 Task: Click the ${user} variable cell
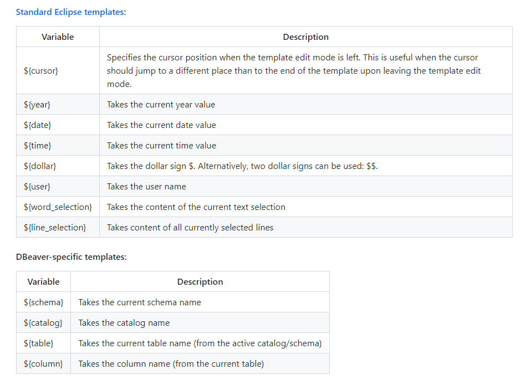[37, 187]
